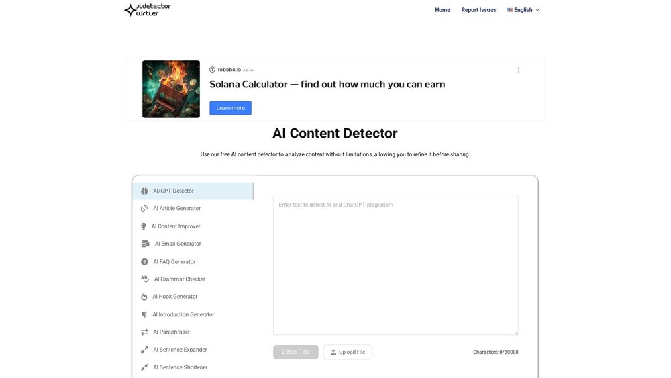Screen dimensions: 671x378
Task: Open the robobo.io advertiser link
Action: click(x=229, y=70)
